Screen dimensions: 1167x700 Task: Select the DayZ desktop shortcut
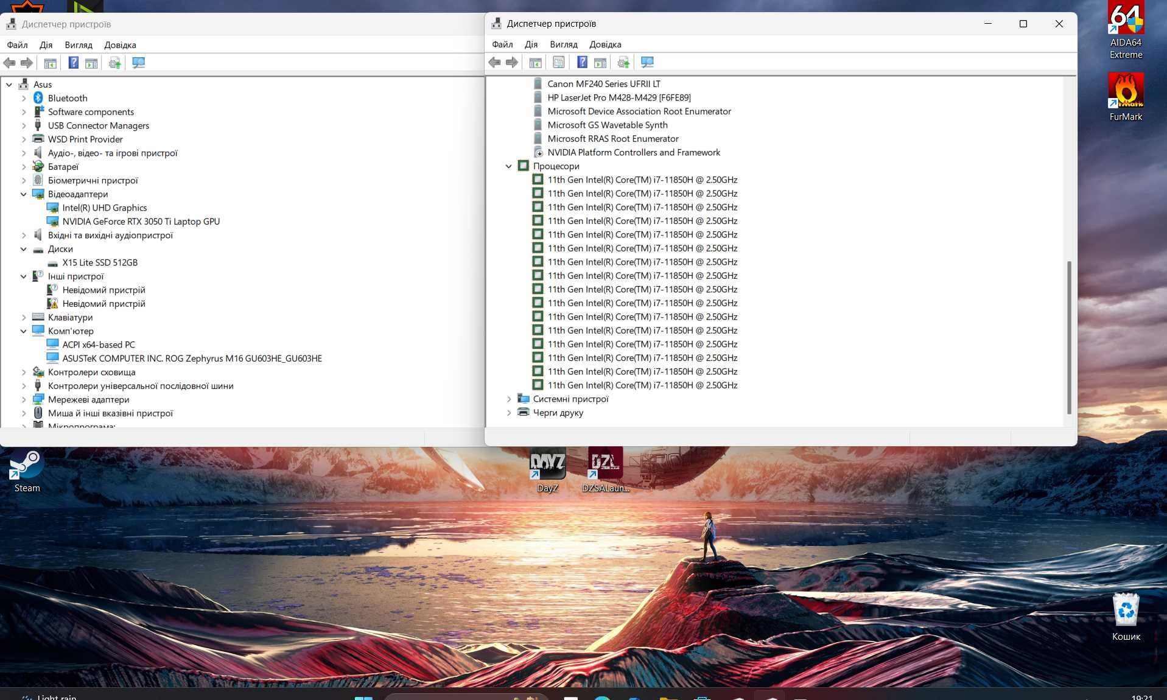point(547,471)
